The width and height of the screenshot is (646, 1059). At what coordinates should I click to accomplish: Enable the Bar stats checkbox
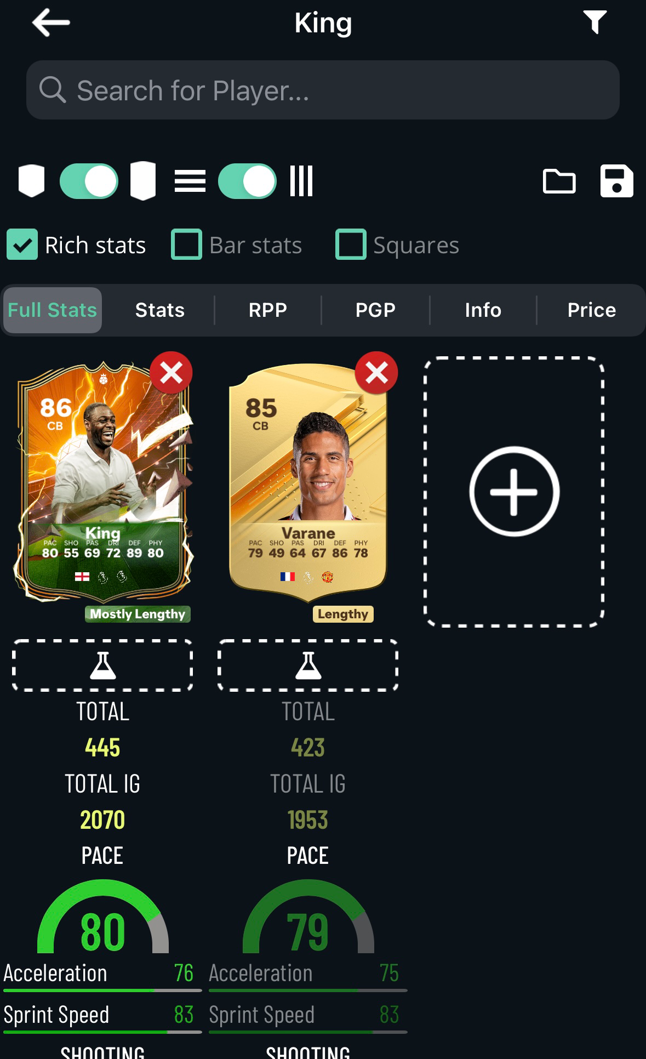[x=186, y=244]
